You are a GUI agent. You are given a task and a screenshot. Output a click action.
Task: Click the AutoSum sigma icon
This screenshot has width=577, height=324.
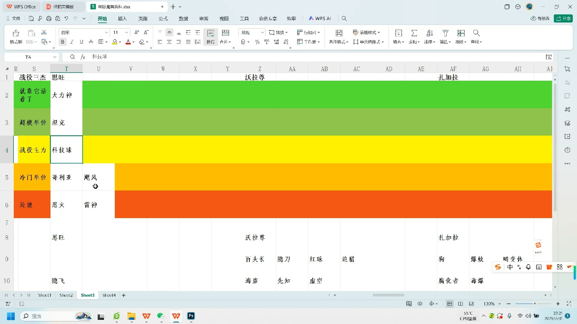click(x=414, y=33)
